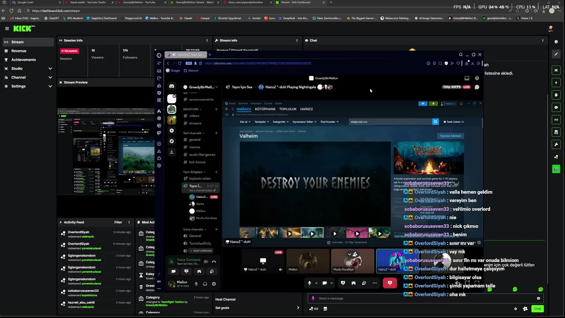565x318 pixels.
Task: Open the ChatGPT bookmark
Action: click(x=52, y=18)
